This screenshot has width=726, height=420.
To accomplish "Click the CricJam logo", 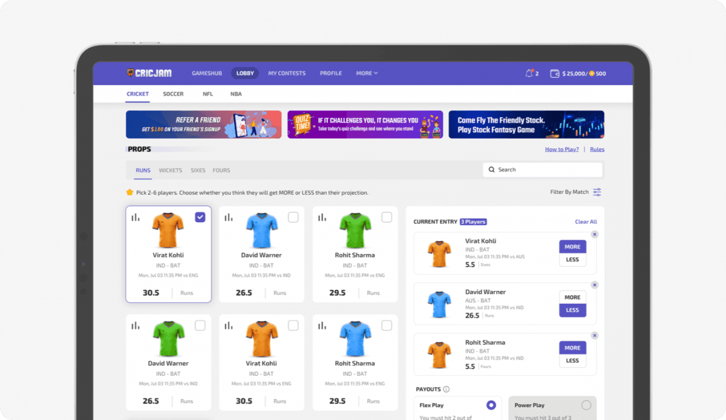I will 149,73.
